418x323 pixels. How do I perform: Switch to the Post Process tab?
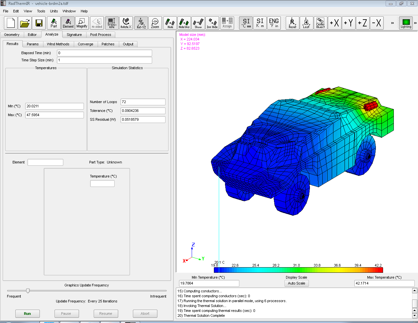click(x=101, y=35)
